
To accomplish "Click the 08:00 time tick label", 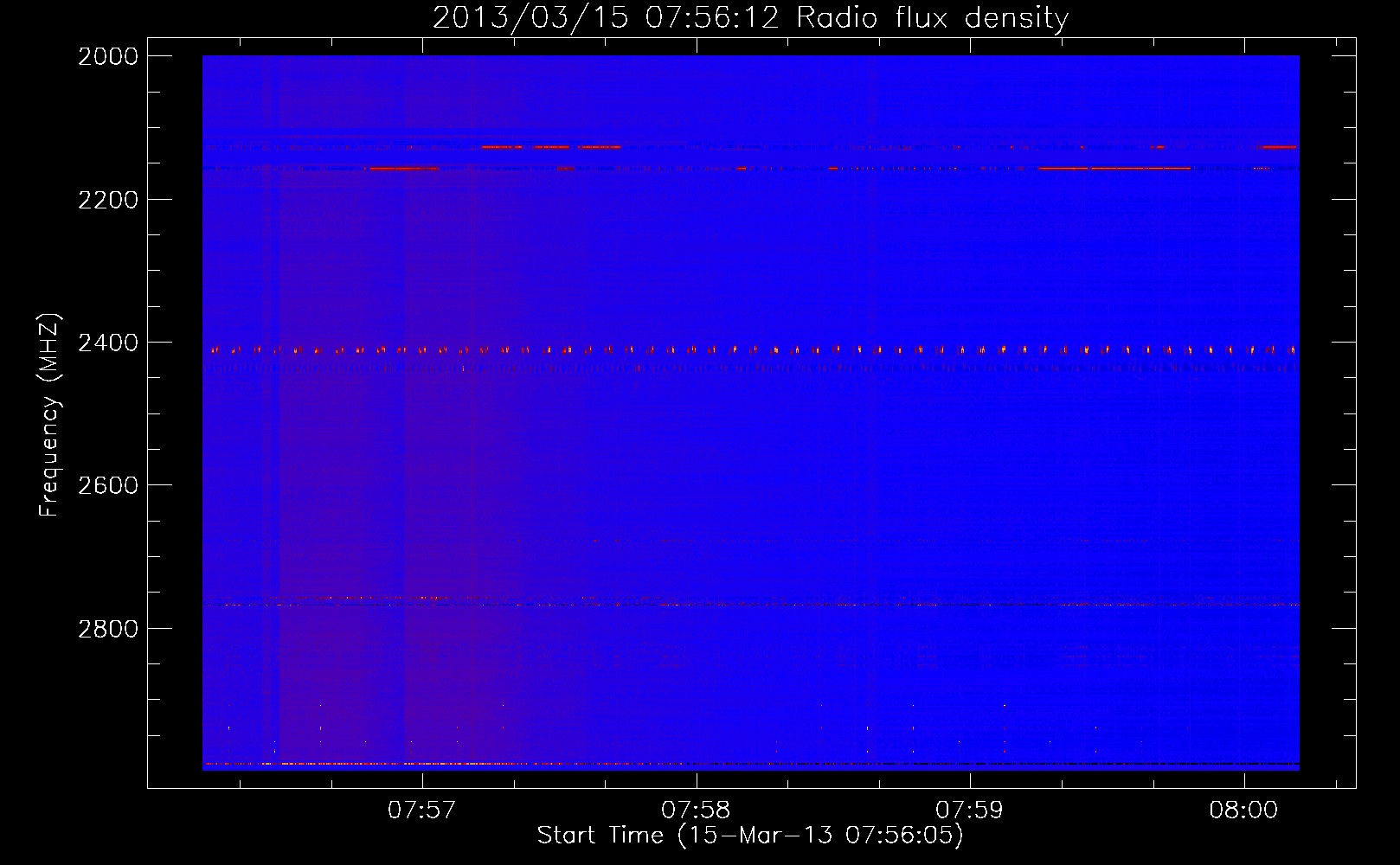I will click(1244, 810).
